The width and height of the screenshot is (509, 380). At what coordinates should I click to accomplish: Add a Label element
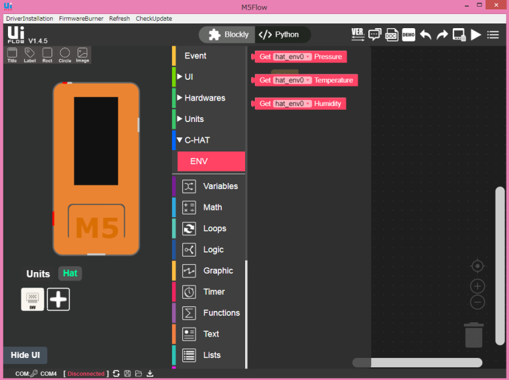click(x=29, y=55)
